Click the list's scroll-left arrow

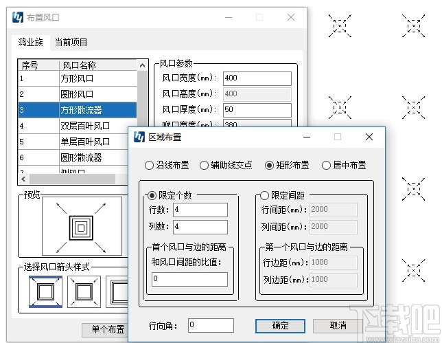point(23,179)
